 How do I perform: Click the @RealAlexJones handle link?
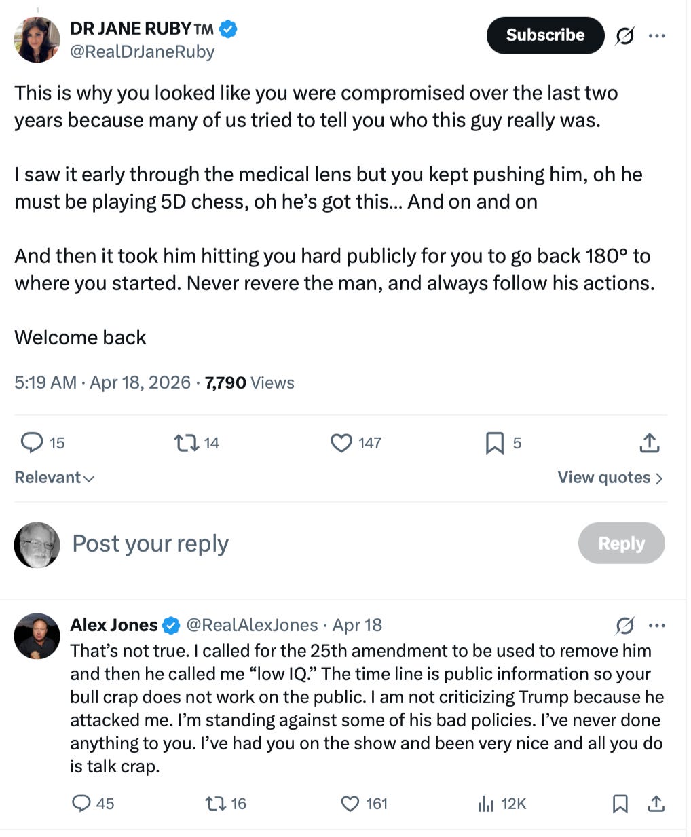[x=252, y=625]
